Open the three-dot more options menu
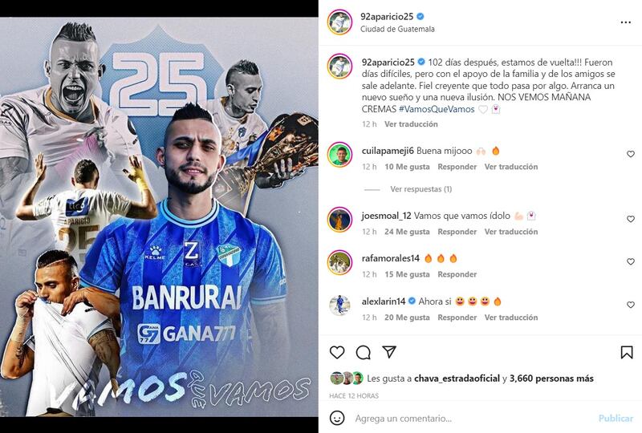 pos(626,22)
